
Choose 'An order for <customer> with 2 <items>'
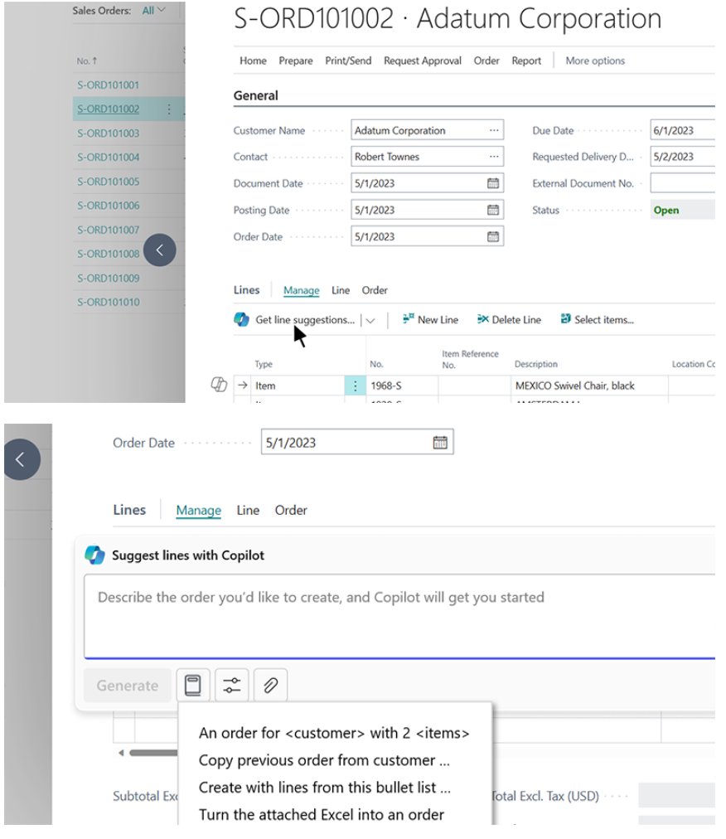pos(334,733)
